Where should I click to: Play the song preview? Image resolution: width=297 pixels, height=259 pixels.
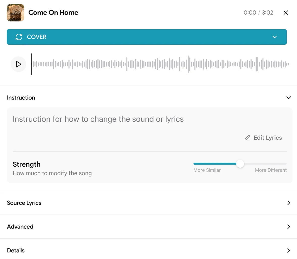18,64
